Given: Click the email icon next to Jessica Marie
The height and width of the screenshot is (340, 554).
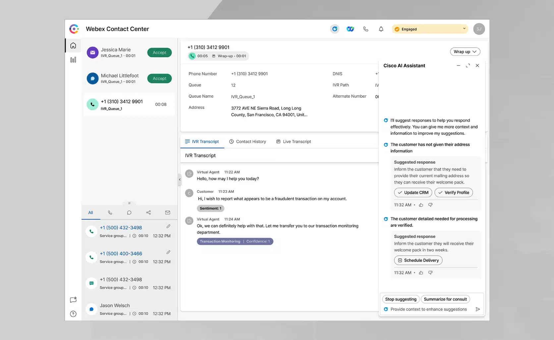Looking at the screenshot, I should pyautogui.click(x=93, y=52).
